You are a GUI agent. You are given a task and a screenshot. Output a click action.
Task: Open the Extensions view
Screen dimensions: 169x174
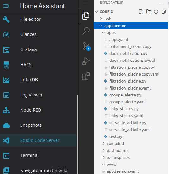(86, 76)
